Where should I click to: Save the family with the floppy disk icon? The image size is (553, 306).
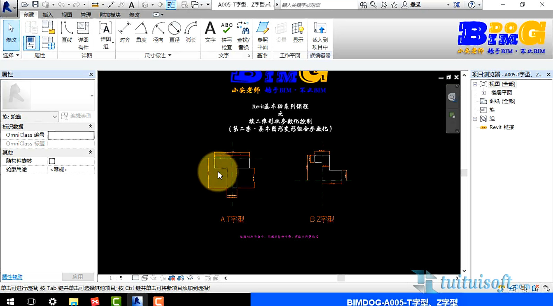[x=35, y=5]
